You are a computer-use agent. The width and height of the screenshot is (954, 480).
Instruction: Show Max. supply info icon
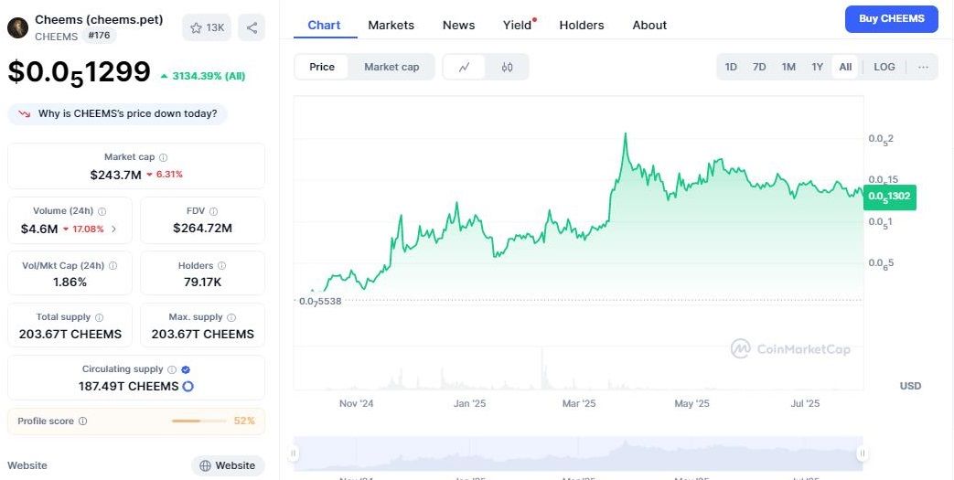pyautogui.click(x=231, y=317)
